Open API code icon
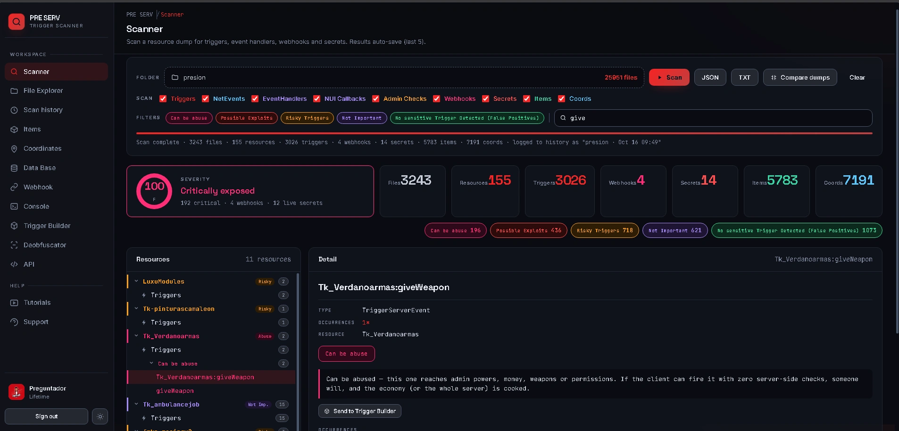 tap(14, 264)
